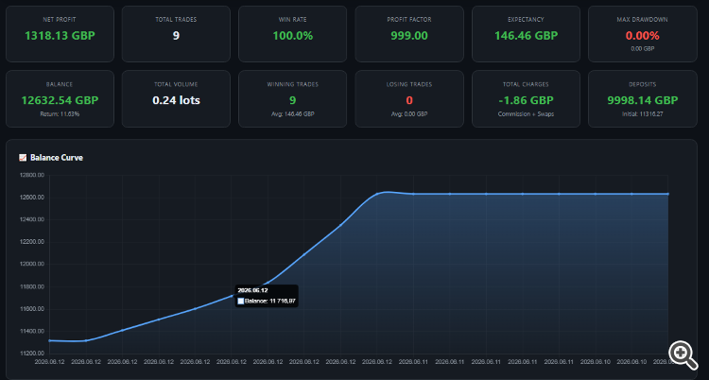Select the -1.86 GBP charges value

coord(526,100)
